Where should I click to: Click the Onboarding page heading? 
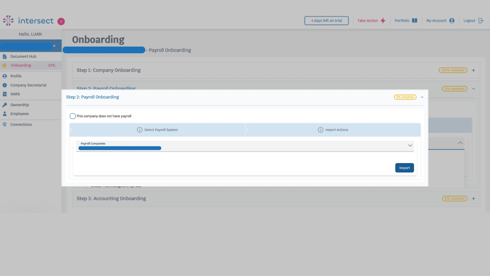click(x=98, y=39)
